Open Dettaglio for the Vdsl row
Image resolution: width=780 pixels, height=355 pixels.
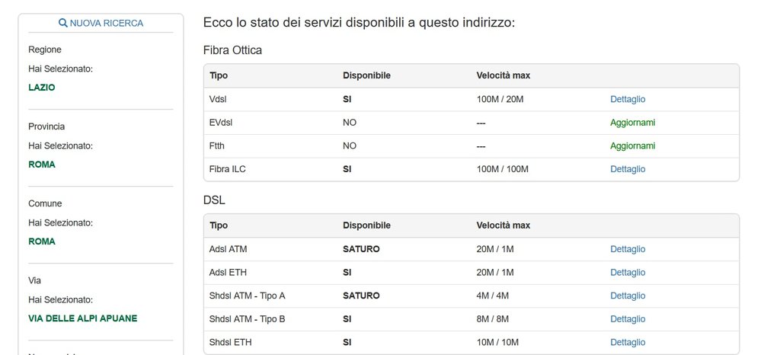(628, 99)
